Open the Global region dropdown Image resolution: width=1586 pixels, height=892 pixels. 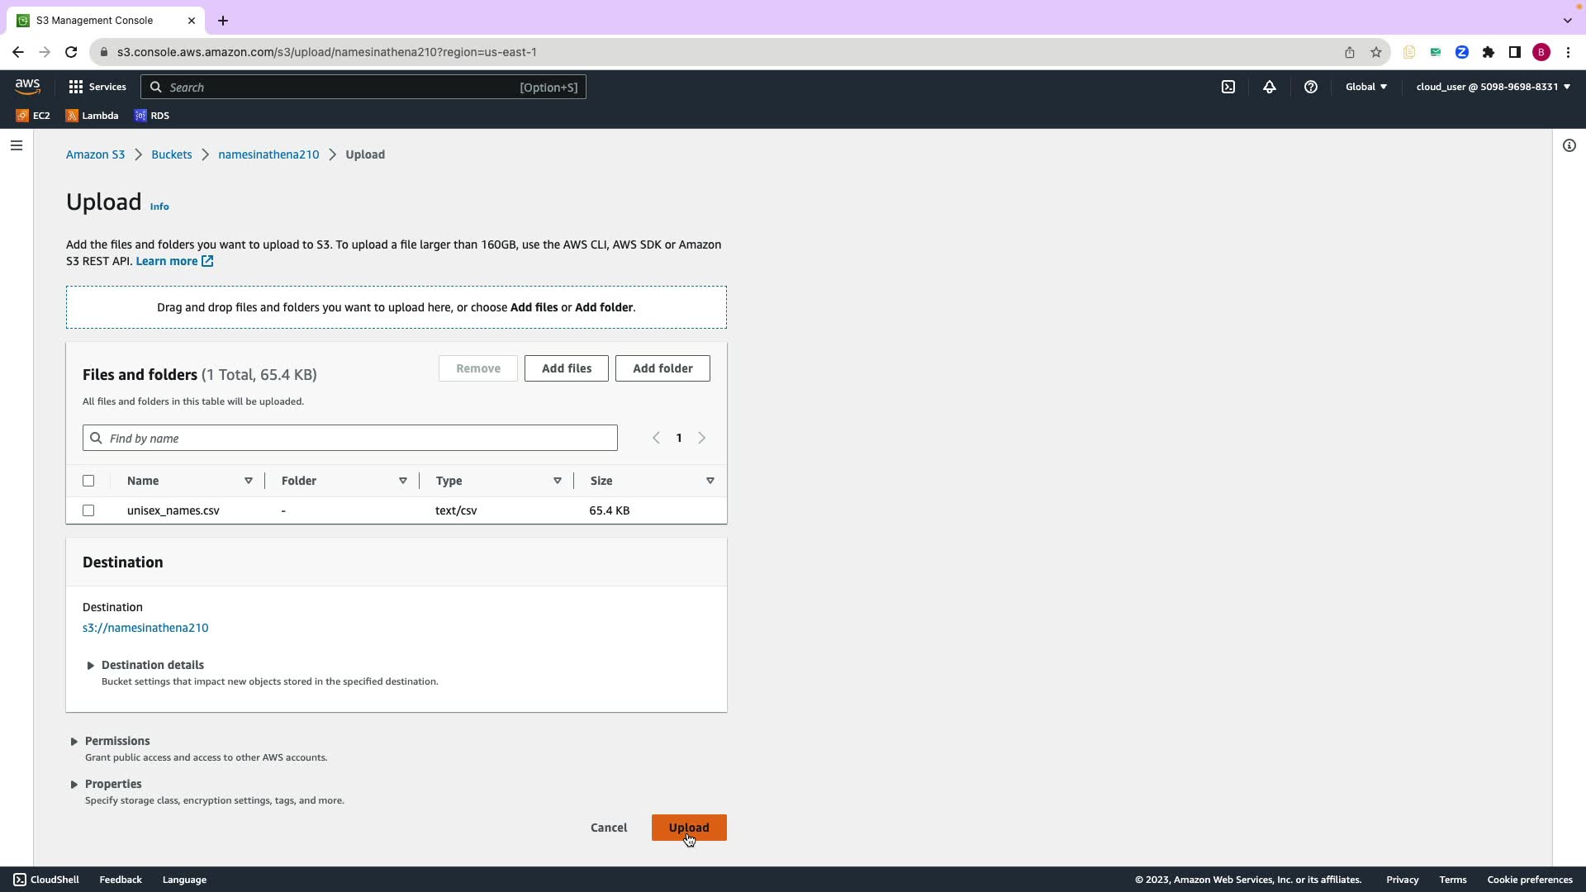1366,87
